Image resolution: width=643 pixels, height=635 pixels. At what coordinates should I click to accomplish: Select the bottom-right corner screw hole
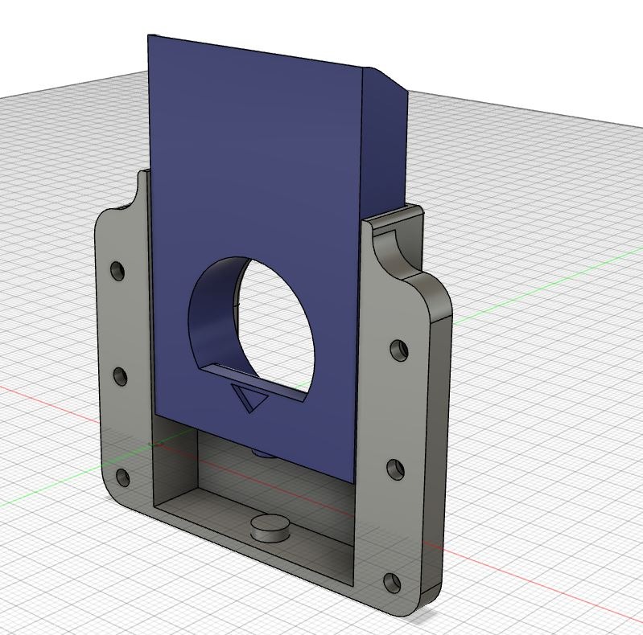tap(392, 583)
